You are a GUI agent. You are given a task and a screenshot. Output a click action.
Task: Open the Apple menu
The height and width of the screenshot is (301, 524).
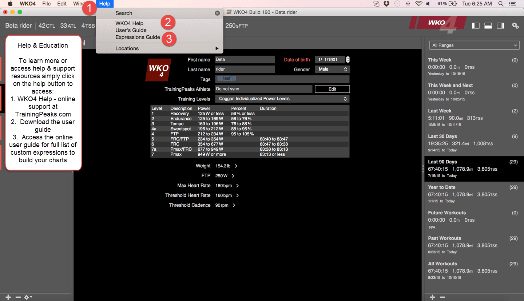point(10,4)
